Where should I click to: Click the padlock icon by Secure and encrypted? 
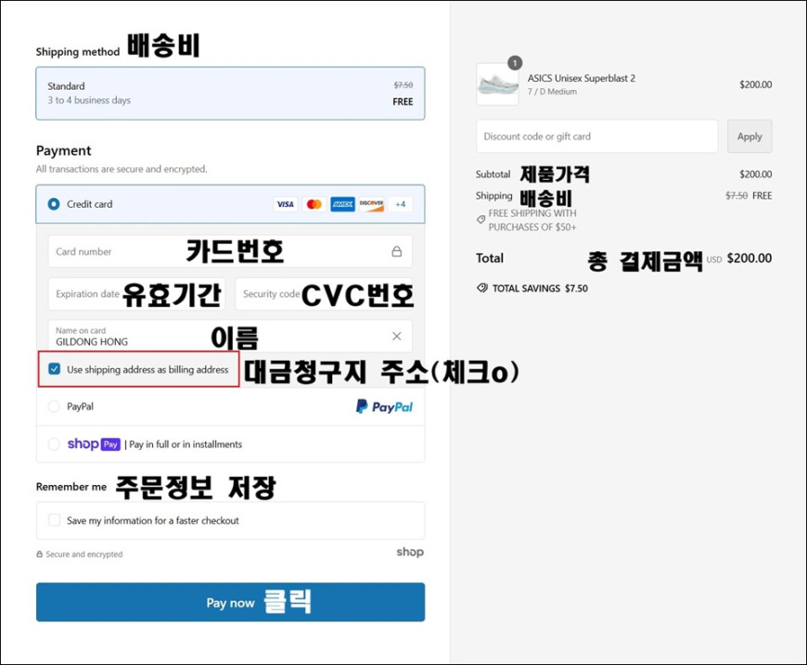coord(39,555)
